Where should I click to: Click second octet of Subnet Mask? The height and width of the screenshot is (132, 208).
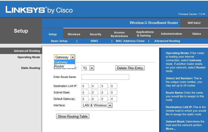(x=94, y=92)
